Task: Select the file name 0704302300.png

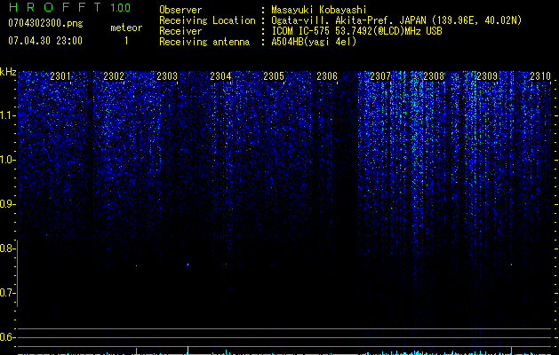Action: 45,23
